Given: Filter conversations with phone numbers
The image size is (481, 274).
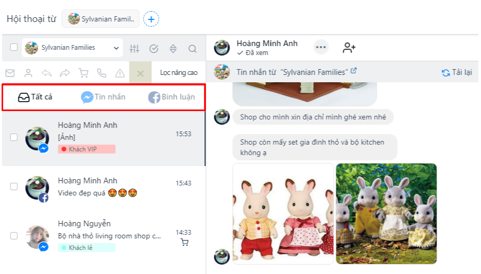Looking at the screenshot, I should pos(102,73).
